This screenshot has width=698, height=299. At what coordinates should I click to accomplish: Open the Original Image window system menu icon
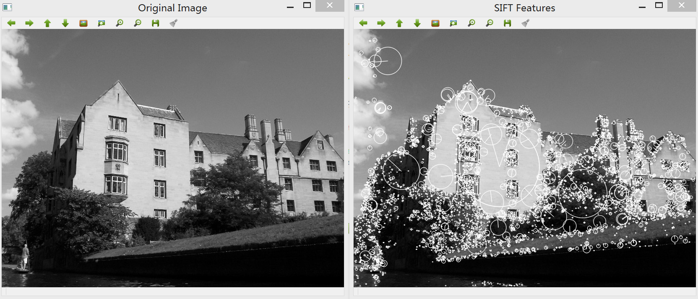point(7,7)
